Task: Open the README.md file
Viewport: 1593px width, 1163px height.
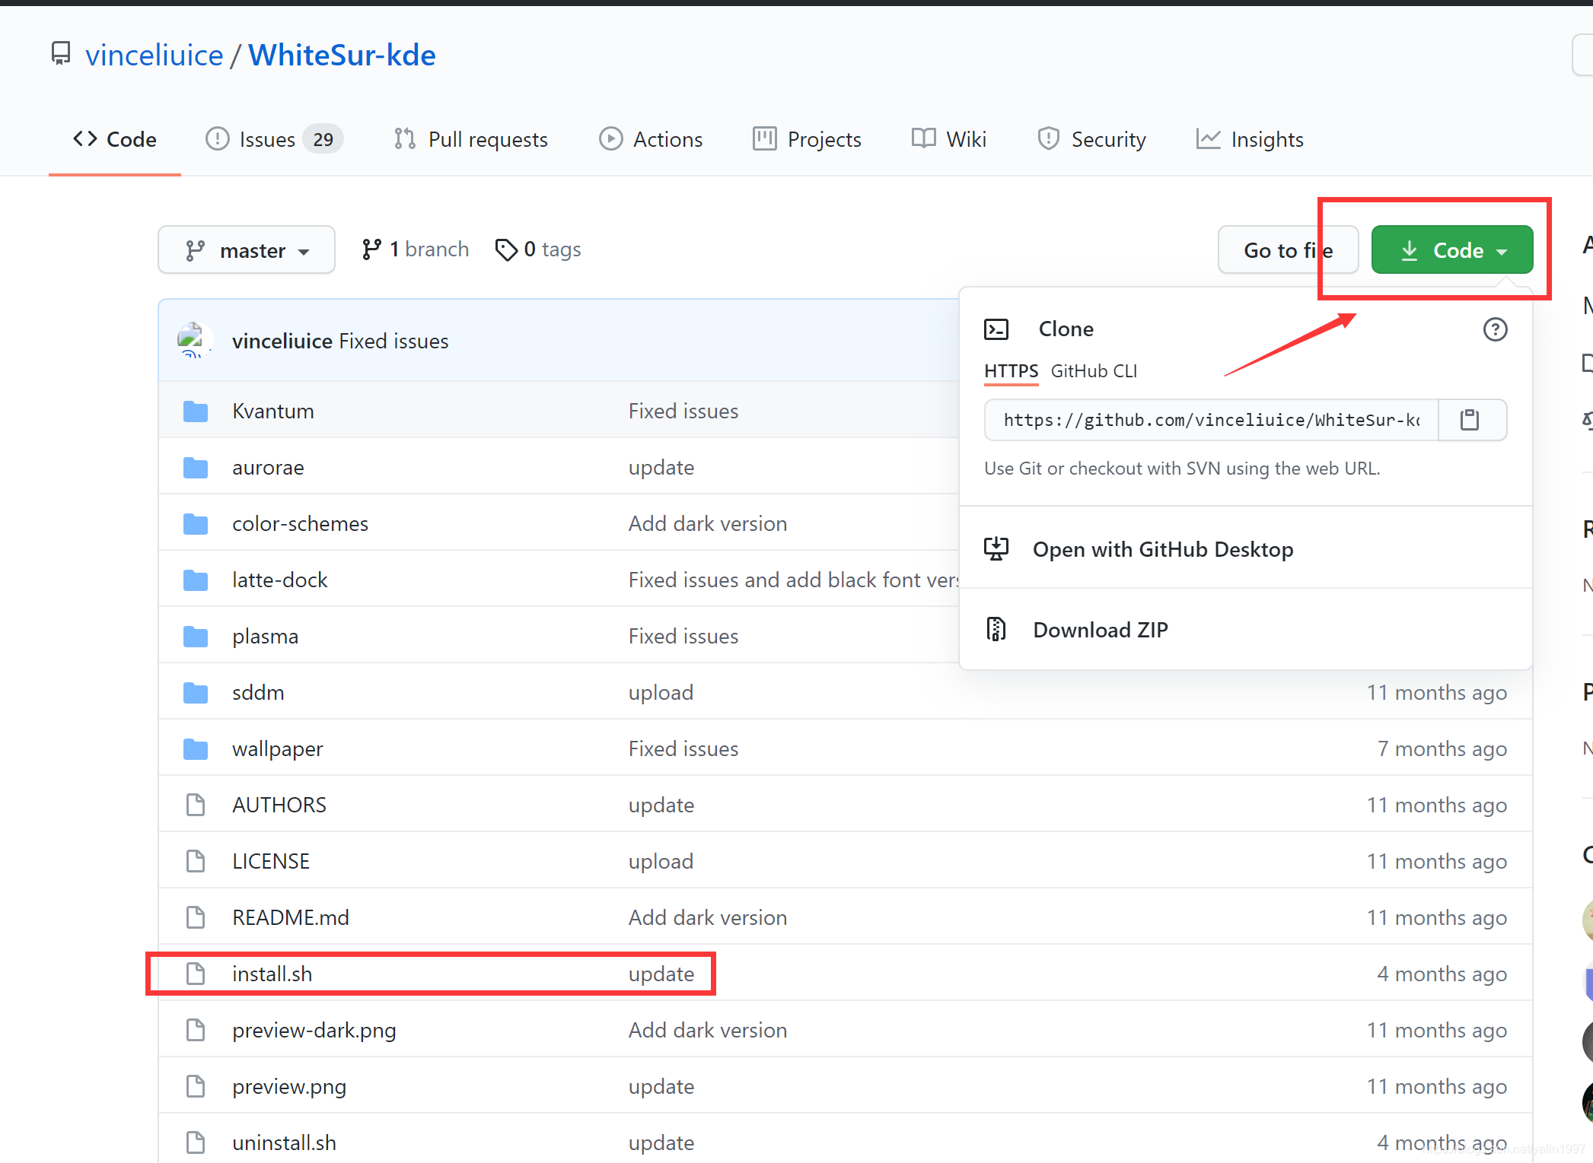Action: pos(291,917)
